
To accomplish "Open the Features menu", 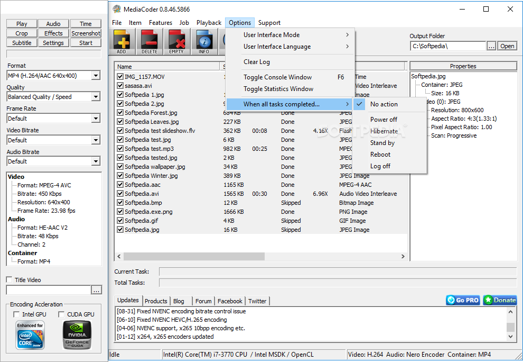I will 161,23.
